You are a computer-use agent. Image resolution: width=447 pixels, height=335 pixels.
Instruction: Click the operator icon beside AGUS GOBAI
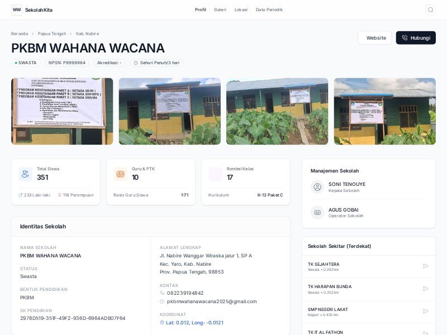317,213
